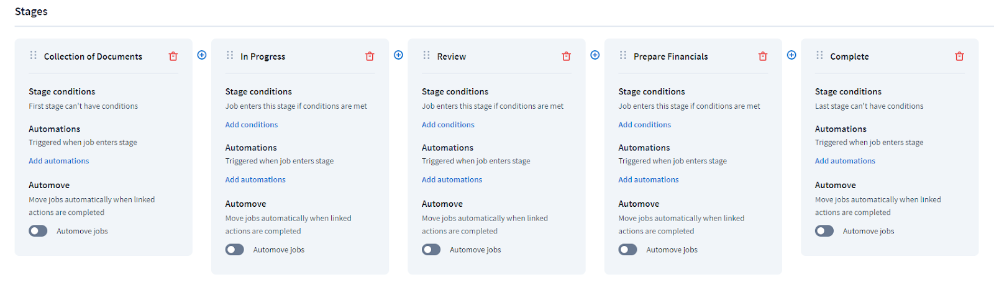994x290 pixels.
Task: Click plus icon before Complete stage
Action: tap(791, 55)
